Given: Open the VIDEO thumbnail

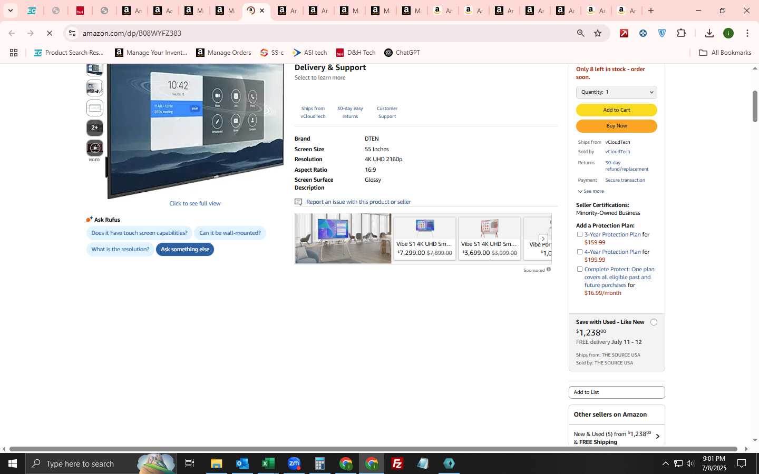Looking at the screenshot, I should coord(95,148).
